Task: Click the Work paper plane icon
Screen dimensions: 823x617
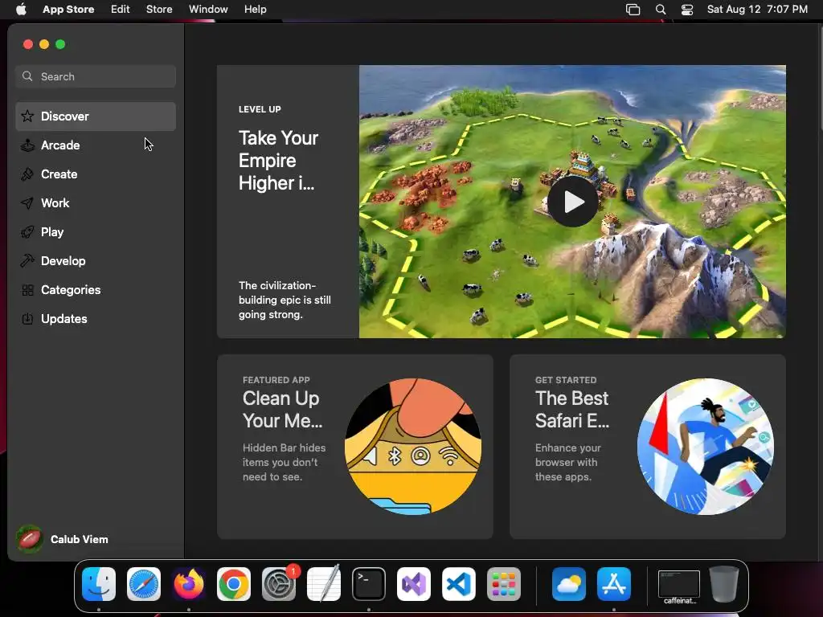Action: [x=27, y=203]
